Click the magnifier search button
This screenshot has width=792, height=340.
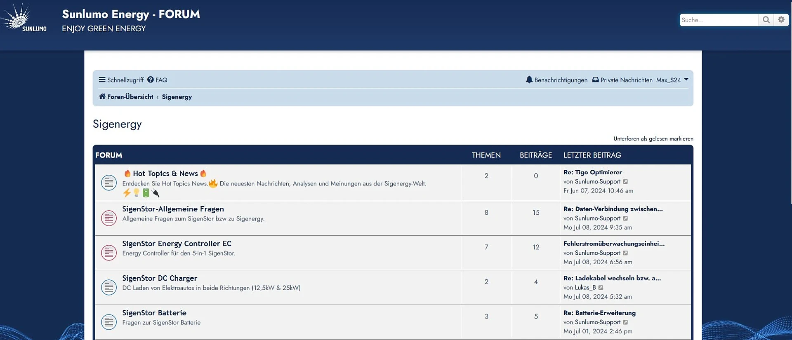click(766, 20)
